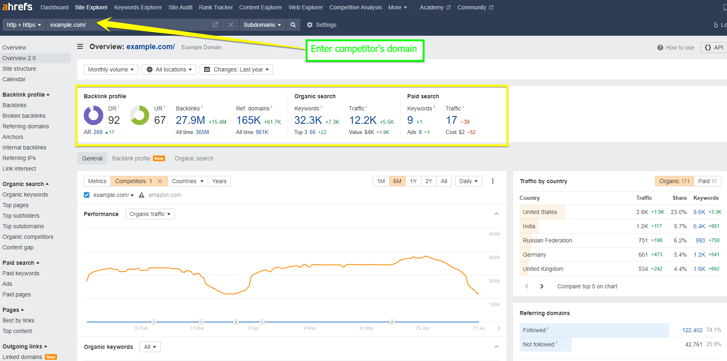Select 1Y time range

point(413,181)
